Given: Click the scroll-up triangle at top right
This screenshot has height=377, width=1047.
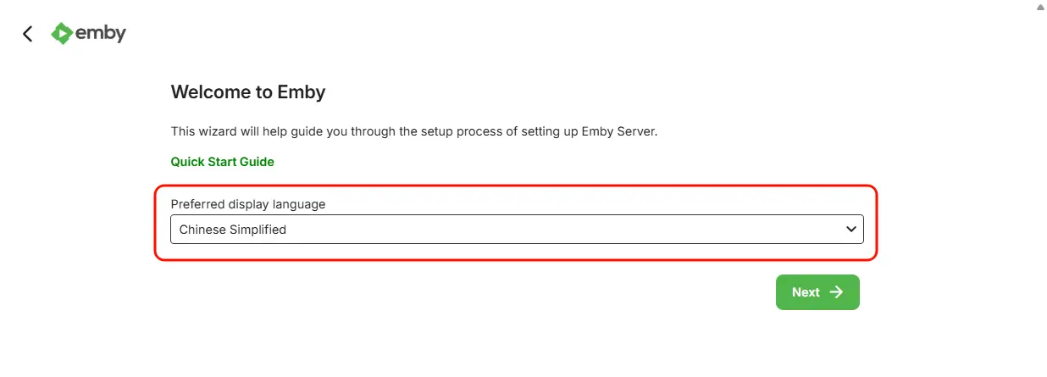Looking at the screenshot, I should click(1040, 7).
